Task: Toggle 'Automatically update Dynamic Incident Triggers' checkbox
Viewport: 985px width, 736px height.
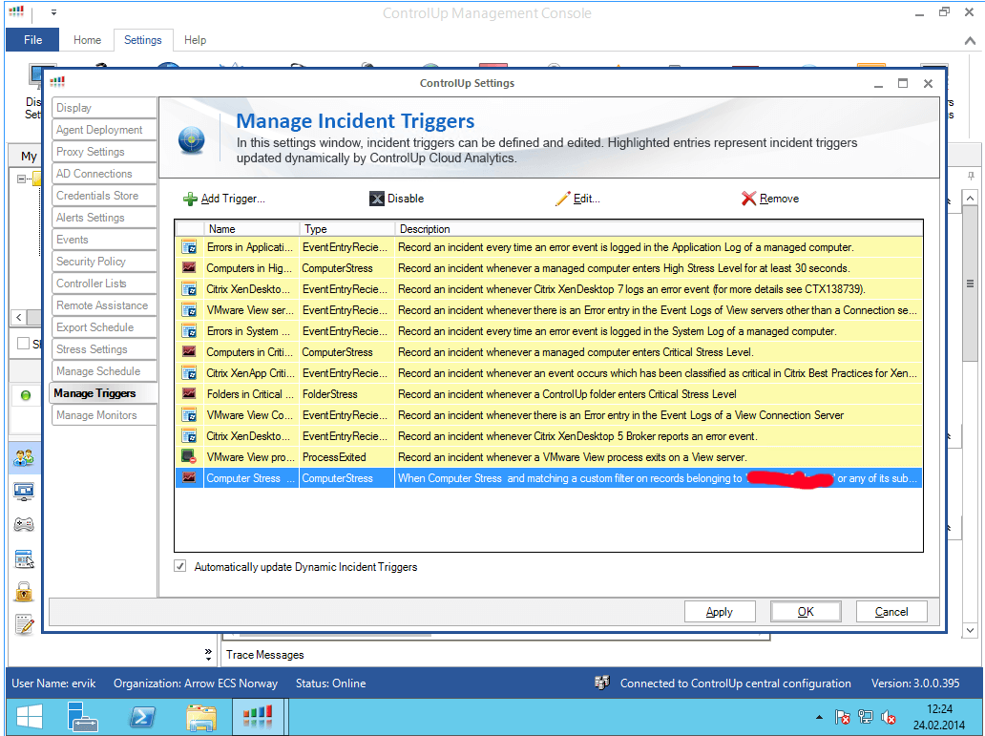Action: click(180, 566)
